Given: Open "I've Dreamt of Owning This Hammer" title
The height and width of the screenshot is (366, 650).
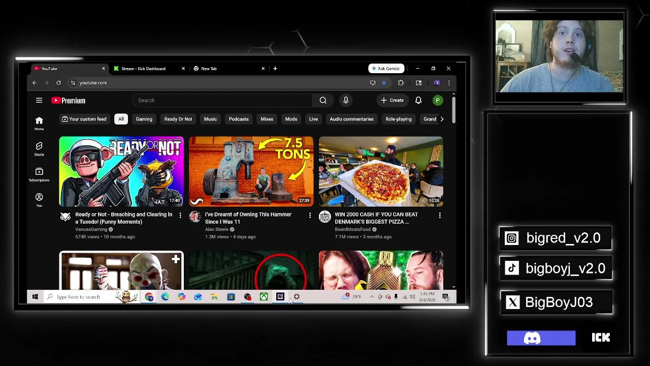Looking at the screenshot, I should [248, 218].
